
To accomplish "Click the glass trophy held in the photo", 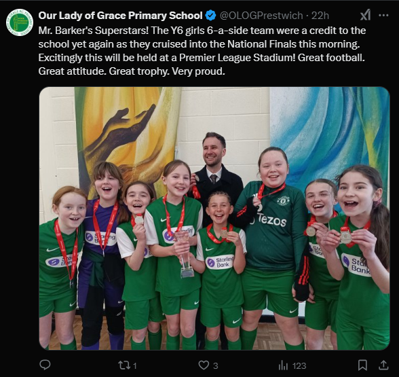I will [x=186, y=255].
